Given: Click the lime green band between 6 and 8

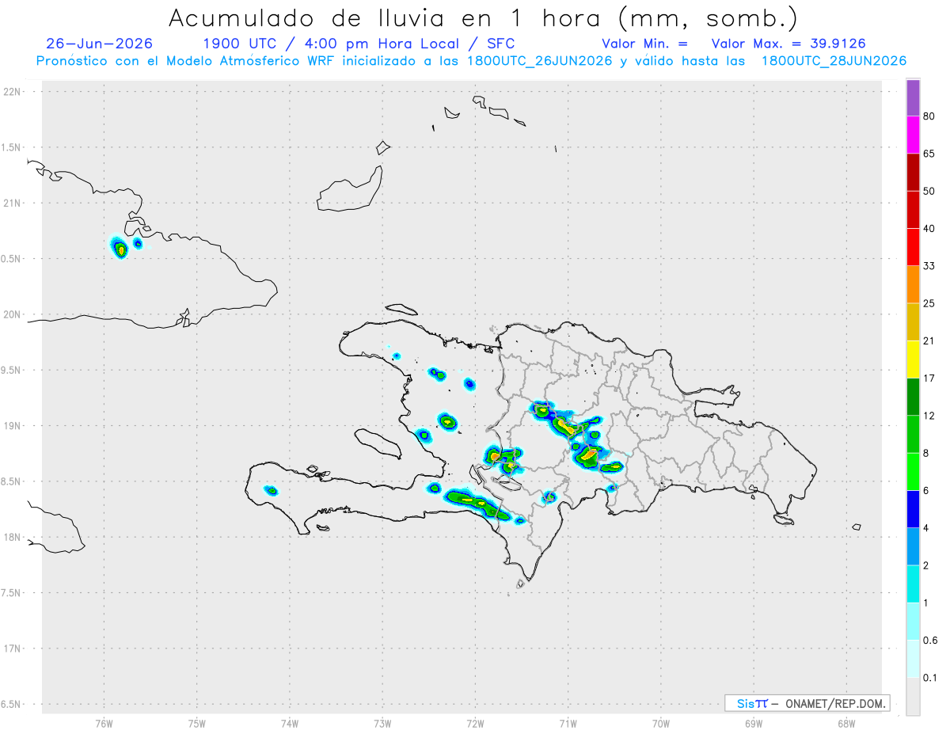Looking at the screenshot, I should (x=913, y=472).
